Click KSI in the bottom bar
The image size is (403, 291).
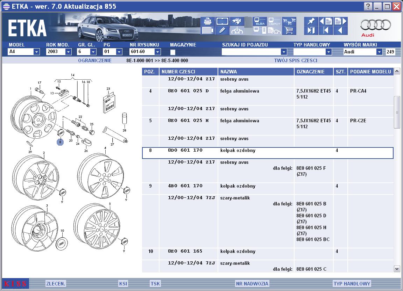coord(123,284)
